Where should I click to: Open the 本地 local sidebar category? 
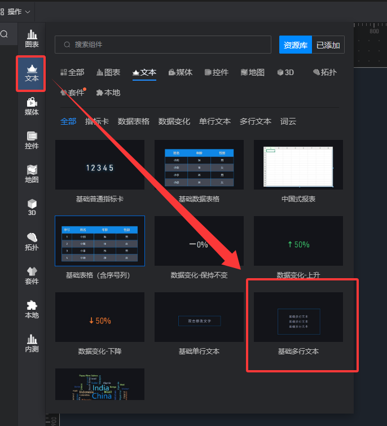click(32, 310)
